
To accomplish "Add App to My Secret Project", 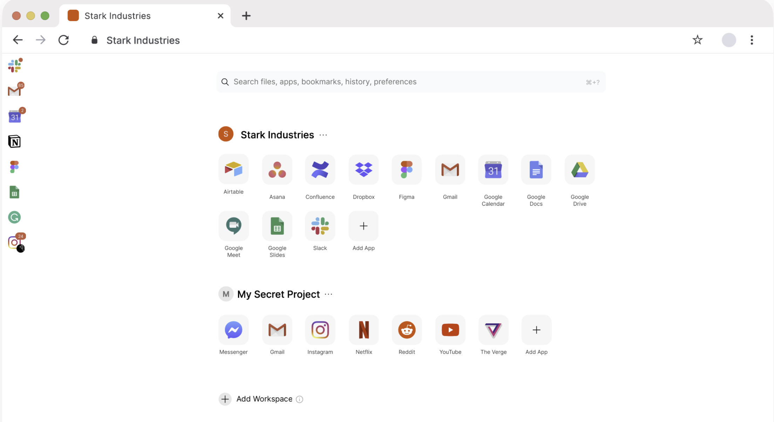I will click(x=536, y=330).
